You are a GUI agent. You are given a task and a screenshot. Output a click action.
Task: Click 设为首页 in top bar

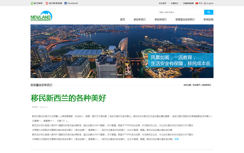[x=163, y=3]
